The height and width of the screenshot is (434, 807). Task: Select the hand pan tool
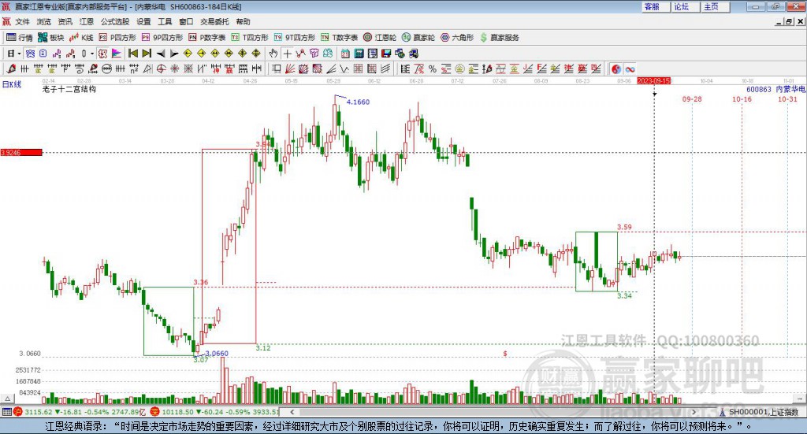point(273,54)
